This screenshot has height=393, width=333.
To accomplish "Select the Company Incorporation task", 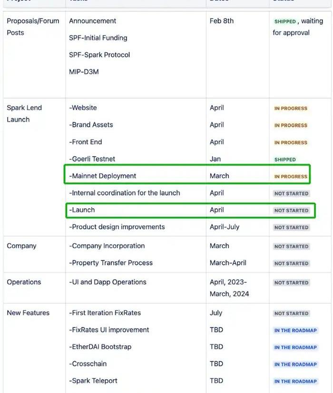I will [107, 246].
